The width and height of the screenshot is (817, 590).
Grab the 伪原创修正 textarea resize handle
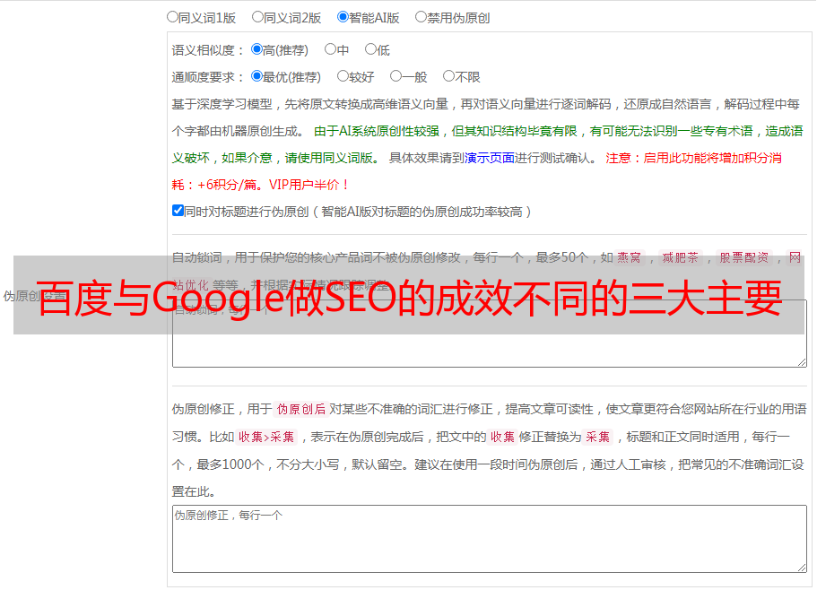(x=802, y=568)
